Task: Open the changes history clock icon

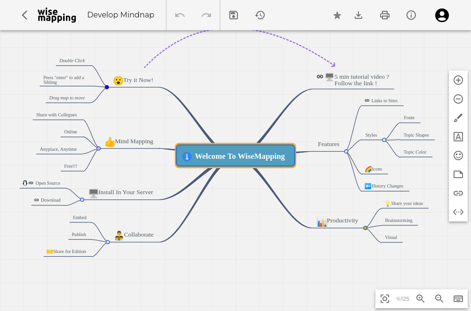Action: click(x=260, y=15)
